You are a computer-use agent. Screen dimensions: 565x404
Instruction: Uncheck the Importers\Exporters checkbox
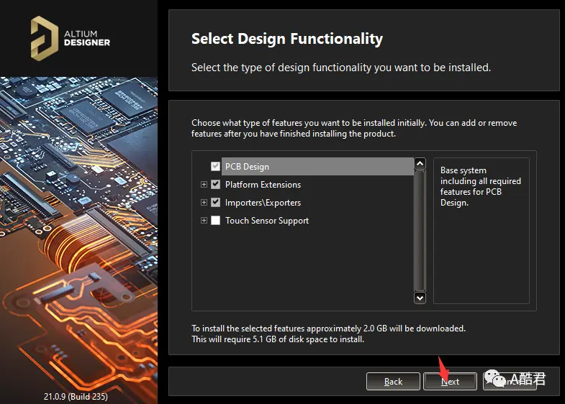click(215, 202)
